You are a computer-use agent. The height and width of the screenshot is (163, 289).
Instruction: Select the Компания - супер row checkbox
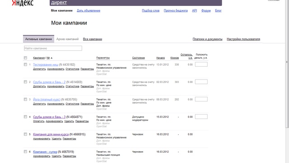click(x=25, y=152)
